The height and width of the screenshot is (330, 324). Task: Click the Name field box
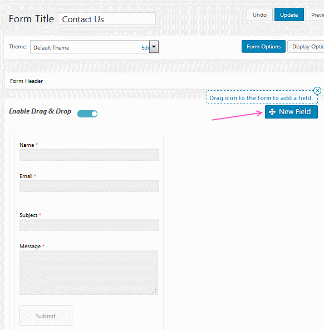pyautogui.click(x=89, y=155)
